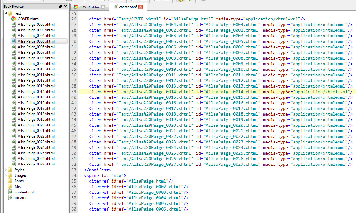Click the Fonts folder icon
The width and height of the screenshot is (356, 213).
[10, 181]
